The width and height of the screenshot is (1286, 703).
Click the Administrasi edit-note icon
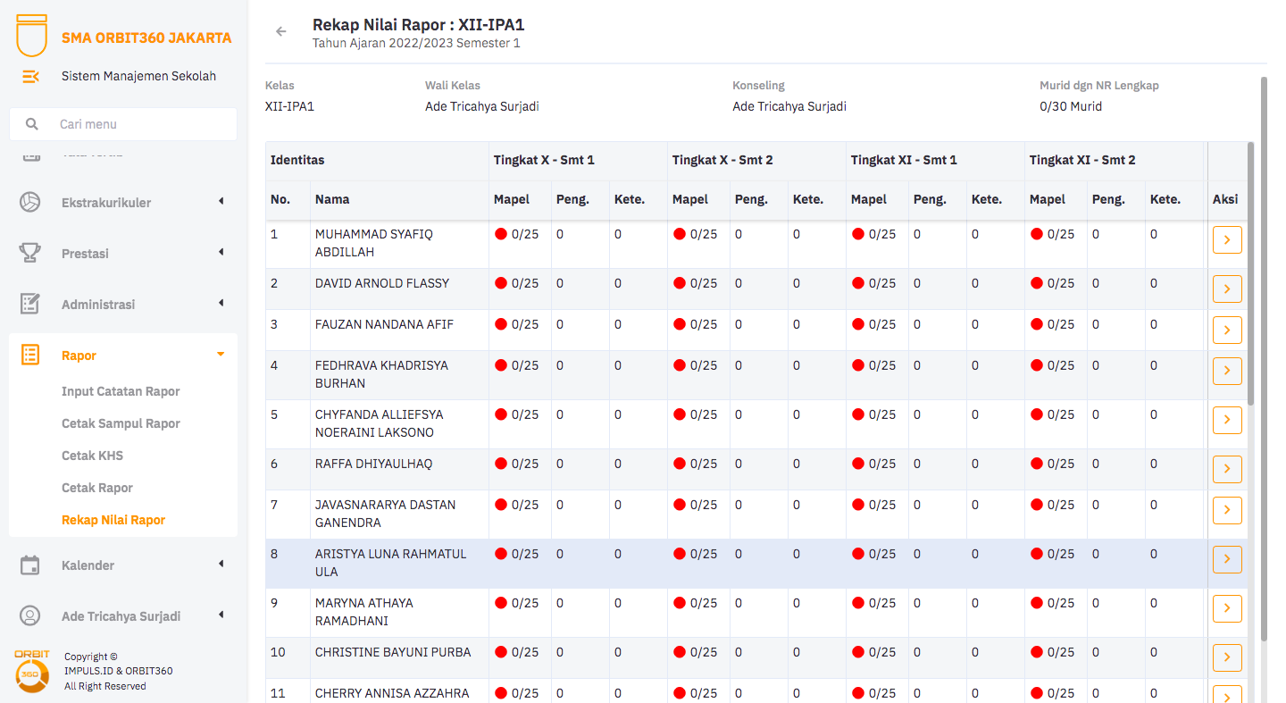click(30, 305)
